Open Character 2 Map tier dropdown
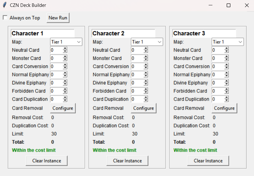Viewport: 254px width, 176px height. pos(147,42)
